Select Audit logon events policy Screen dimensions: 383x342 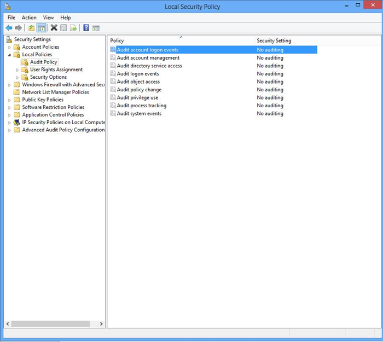point(138,74)
